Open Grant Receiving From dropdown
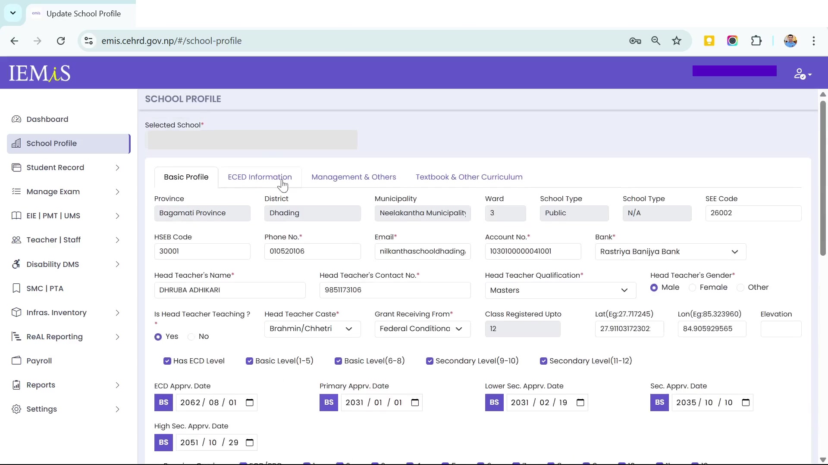 tap(423, 329)
